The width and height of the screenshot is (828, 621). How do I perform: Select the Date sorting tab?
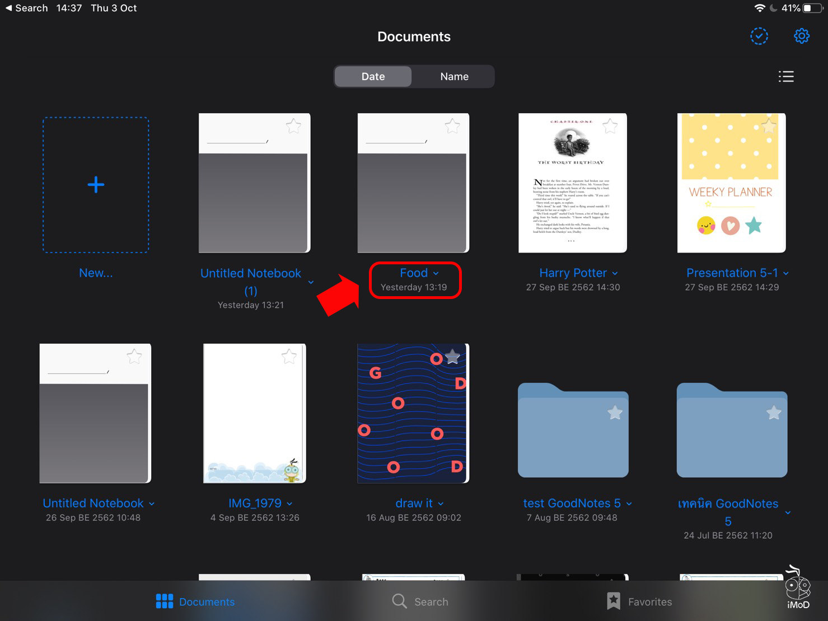coord(372,76)
